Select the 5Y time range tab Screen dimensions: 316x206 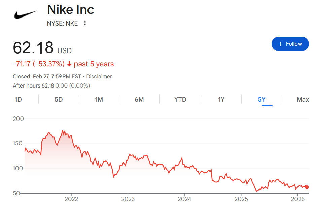click(262, 99)
